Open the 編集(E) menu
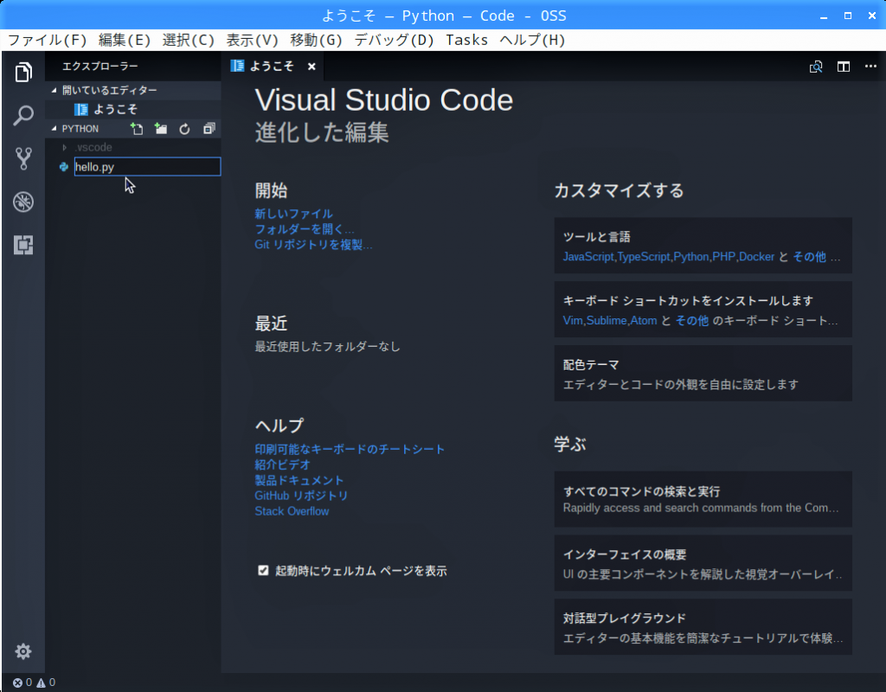 125,40
